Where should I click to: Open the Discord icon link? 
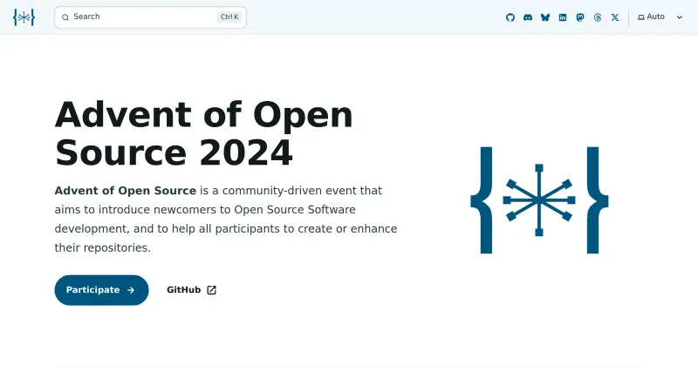coord(528,17)
